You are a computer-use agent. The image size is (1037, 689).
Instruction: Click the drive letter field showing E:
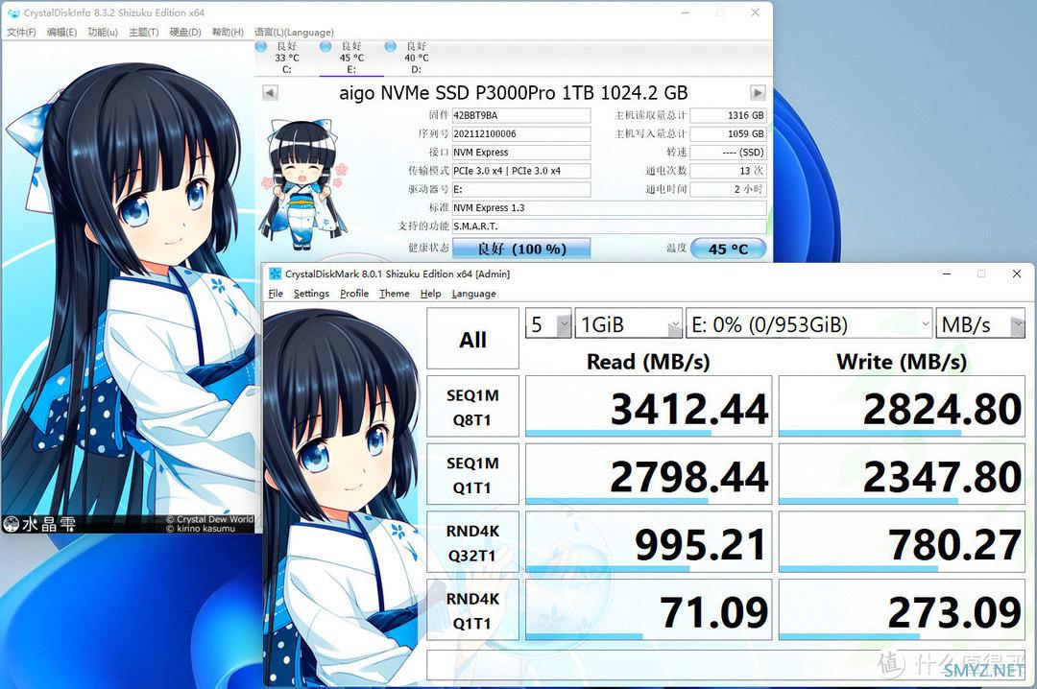tap(521, 189)
